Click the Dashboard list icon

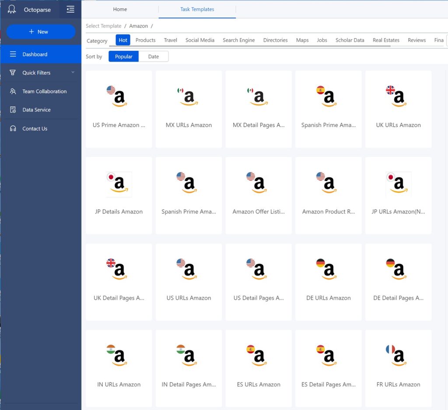pyautogui.click(x=13, y=54)
